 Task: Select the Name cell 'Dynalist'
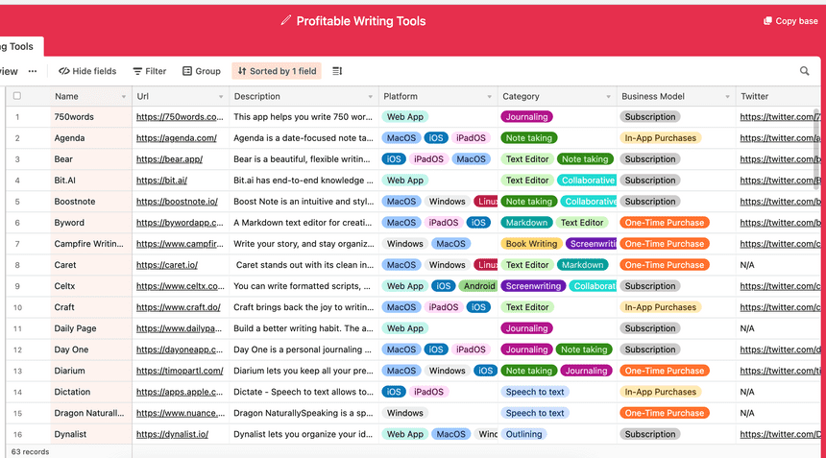[90, 434]
